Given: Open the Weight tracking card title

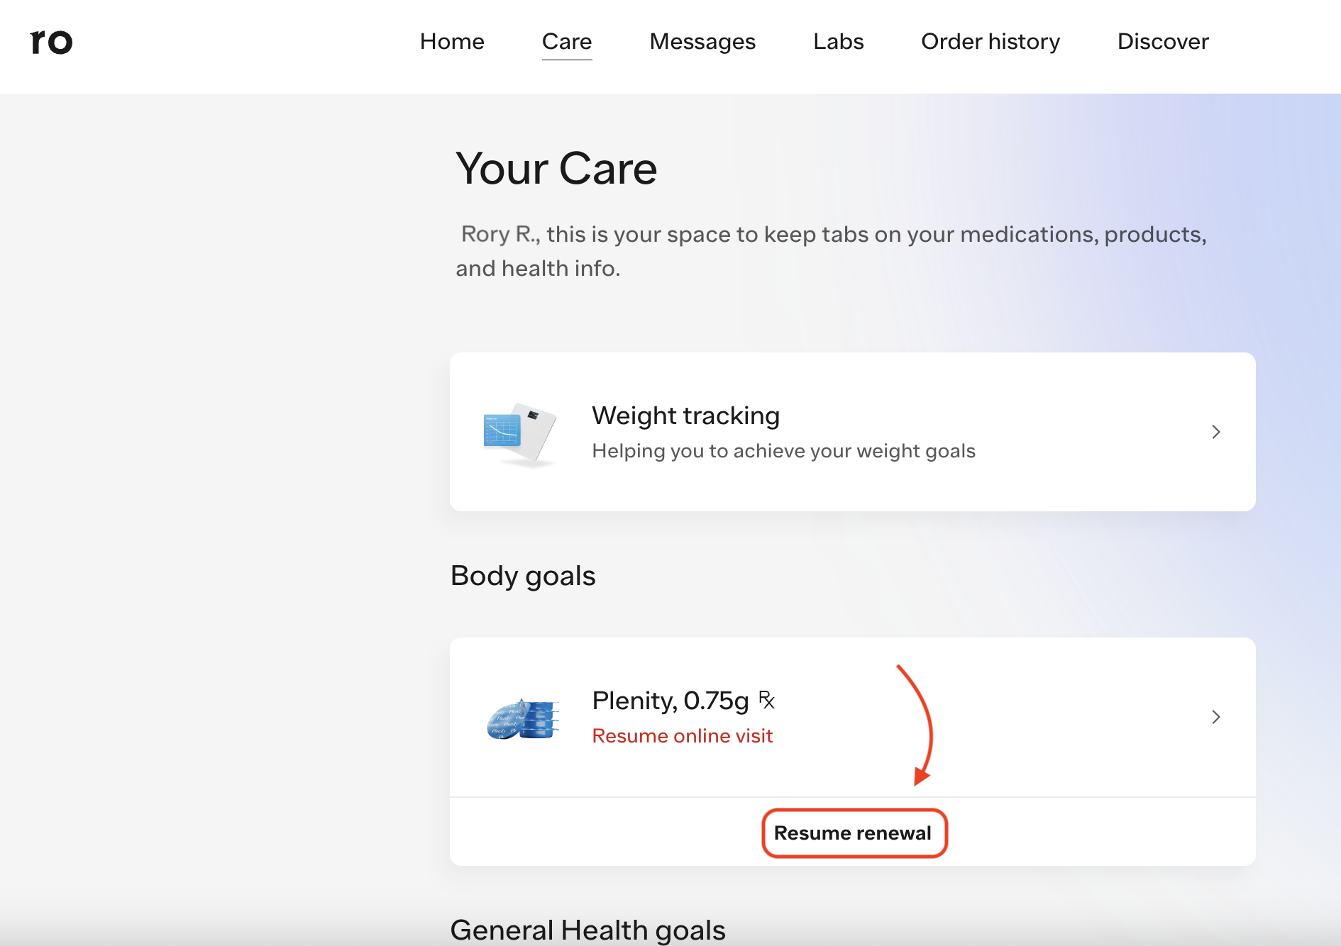Looking at the screenshot, I should [x=686, y=416].
